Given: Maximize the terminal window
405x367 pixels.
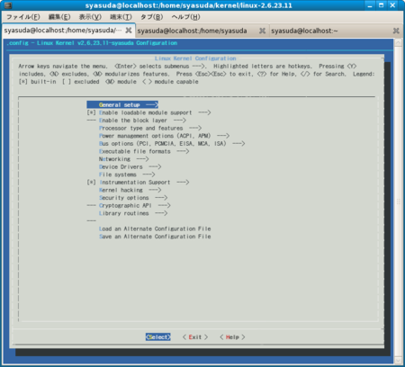Looking at the screenshot, I should (381, 5).
